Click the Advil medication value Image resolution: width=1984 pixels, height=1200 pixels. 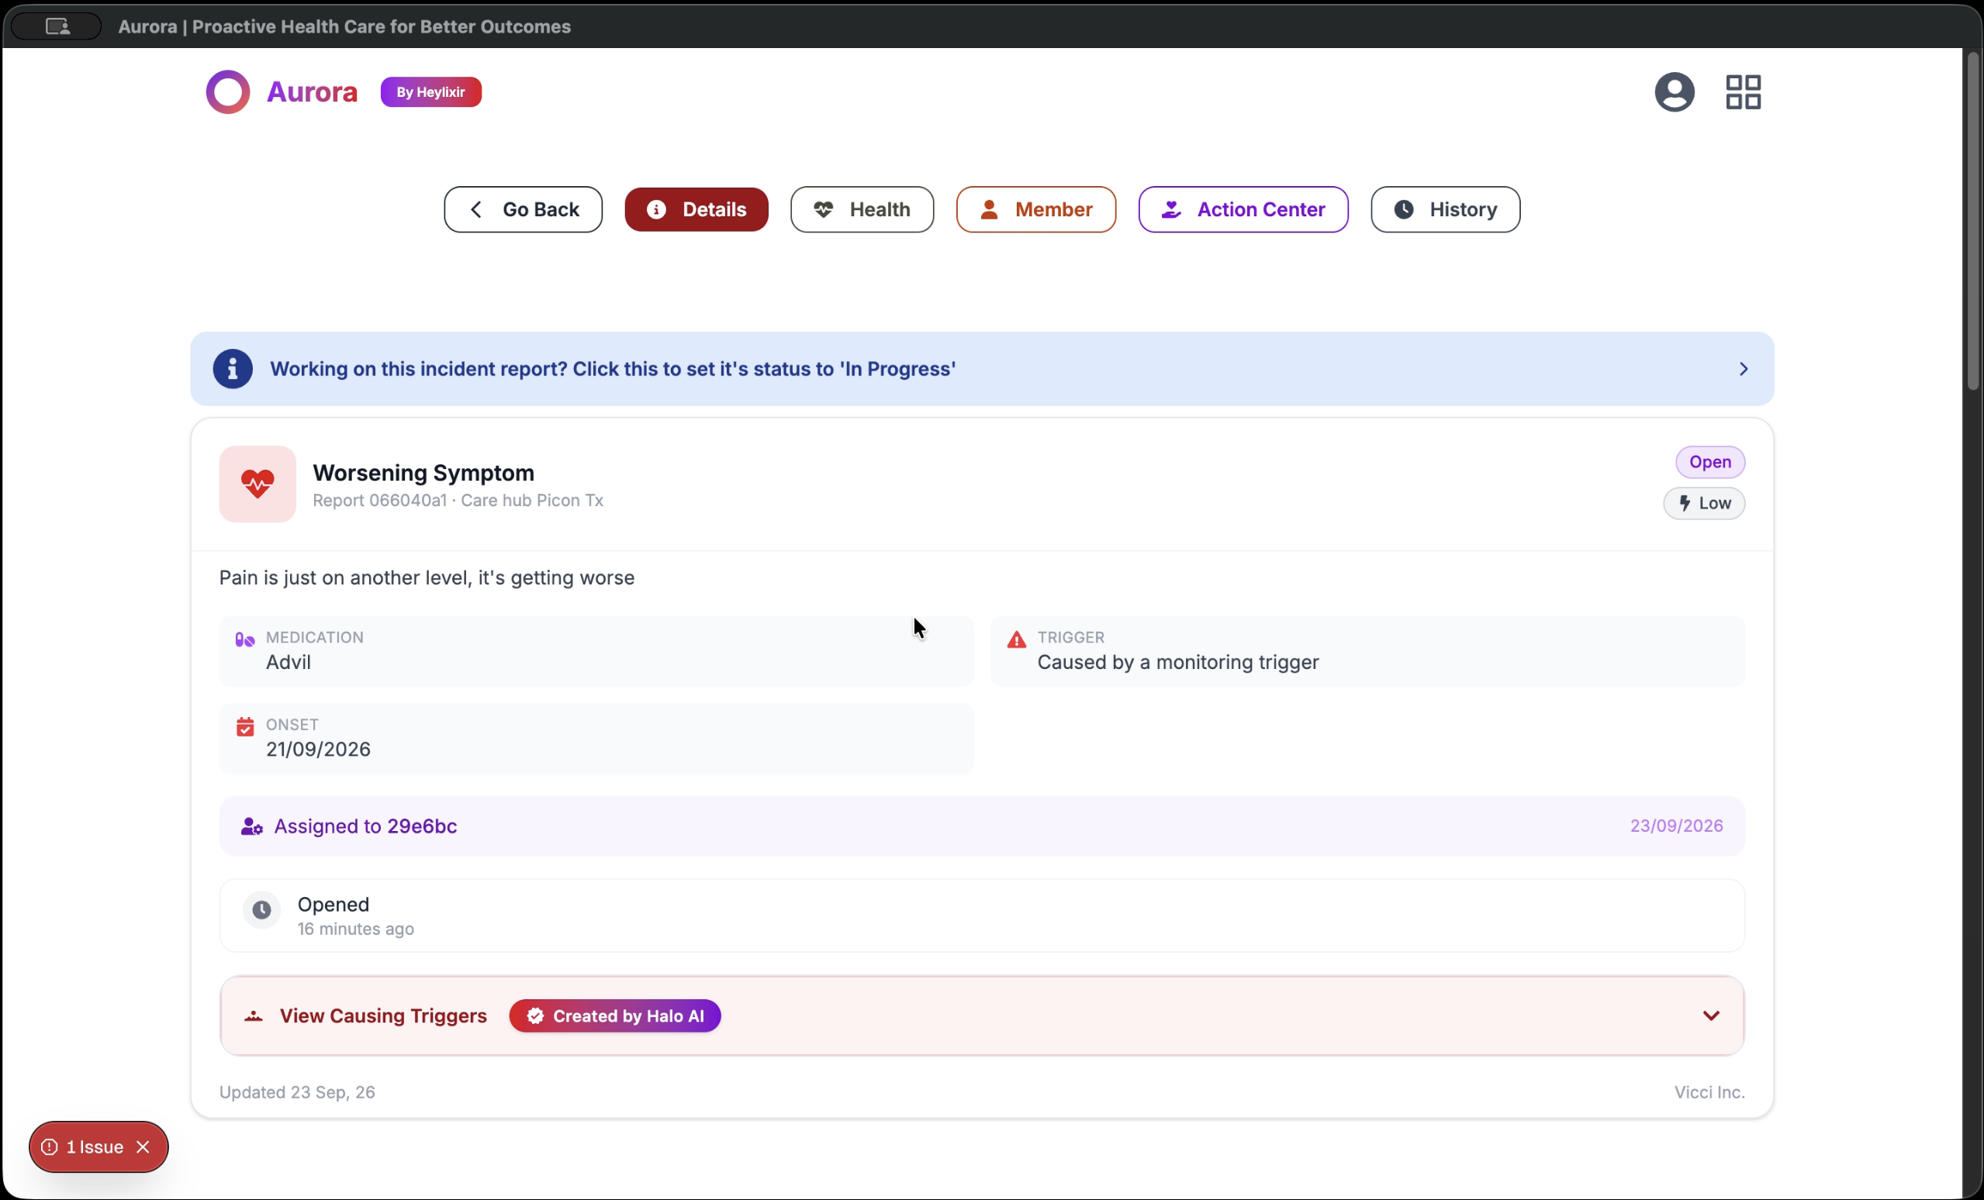click(289, 662)
